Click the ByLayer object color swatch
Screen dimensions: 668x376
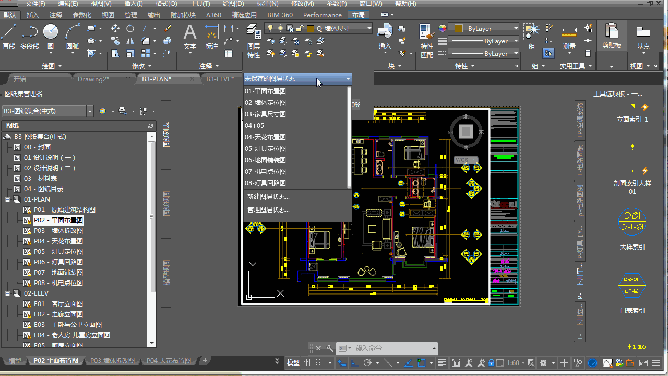(459, 29)
